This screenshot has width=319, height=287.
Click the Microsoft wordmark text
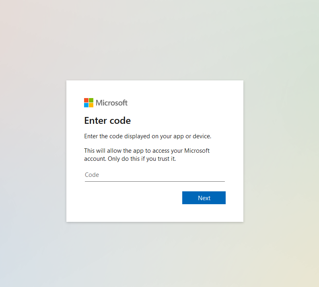[x=111, y=103]
